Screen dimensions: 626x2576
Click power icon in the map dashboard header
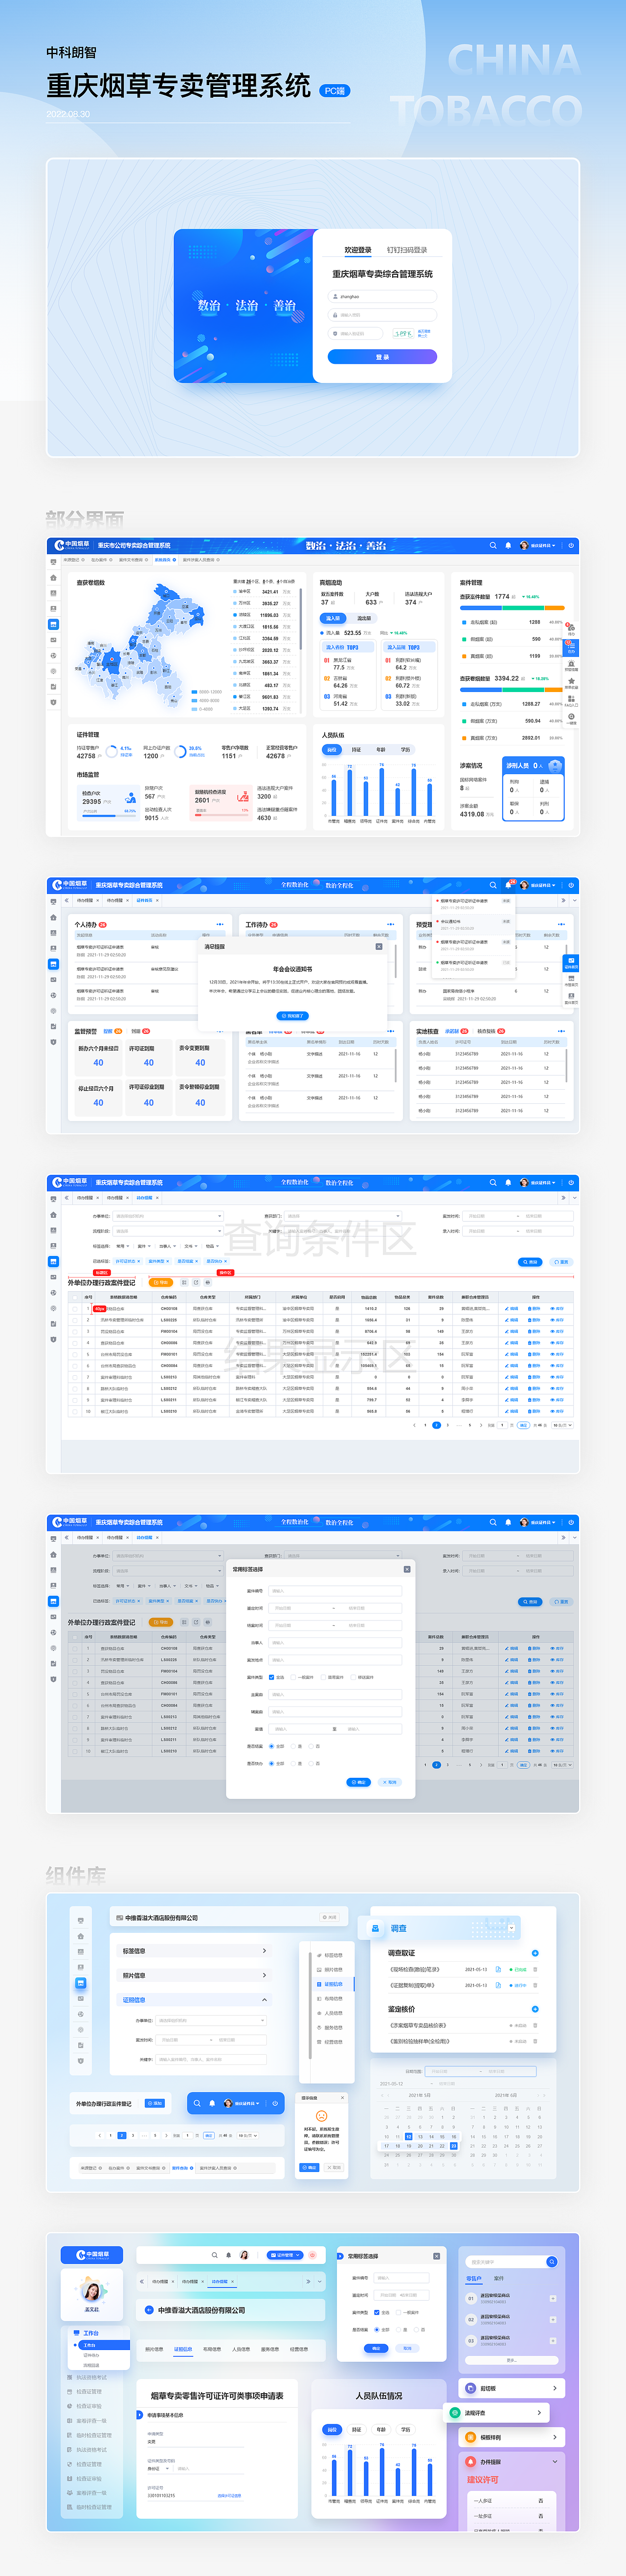pyautogui.click(x=571, y=545)
